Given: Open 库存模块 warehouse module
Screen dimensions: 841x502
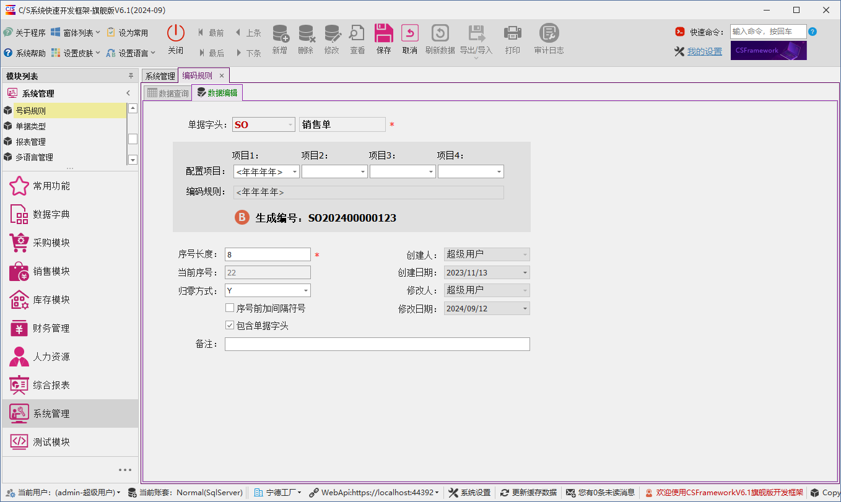Looking at the screenshot, I should pos(70,300).
